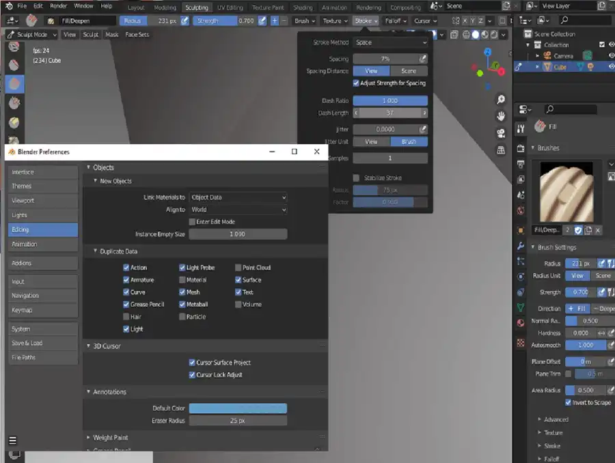Select the highlighted Fill brush in toolbar
Viewport: 615px width, 463px height.
(x=14, y=83)
